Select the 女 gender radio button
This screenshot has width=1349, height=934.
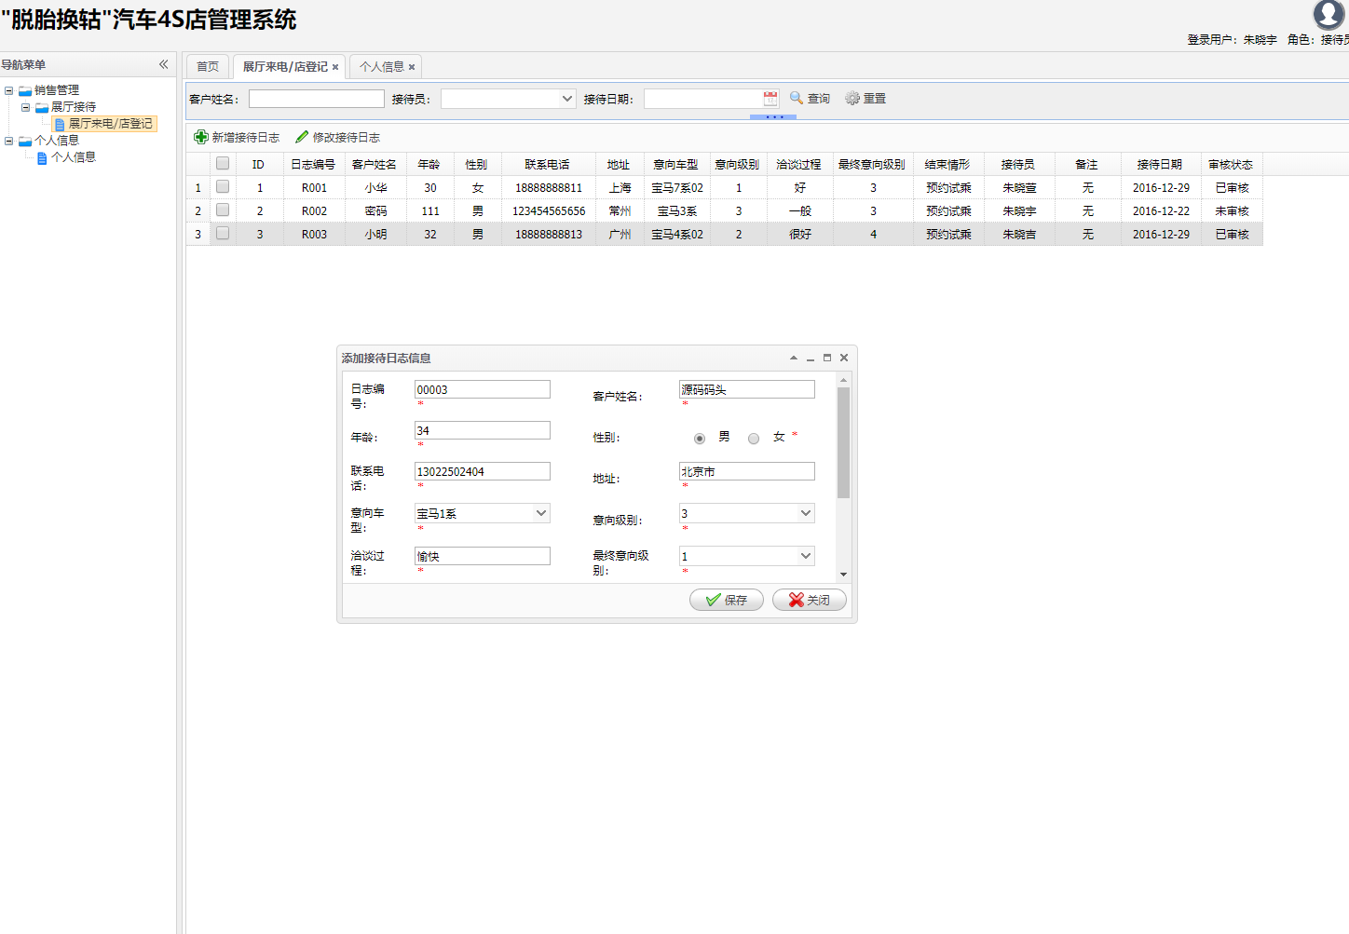point(754,439)
